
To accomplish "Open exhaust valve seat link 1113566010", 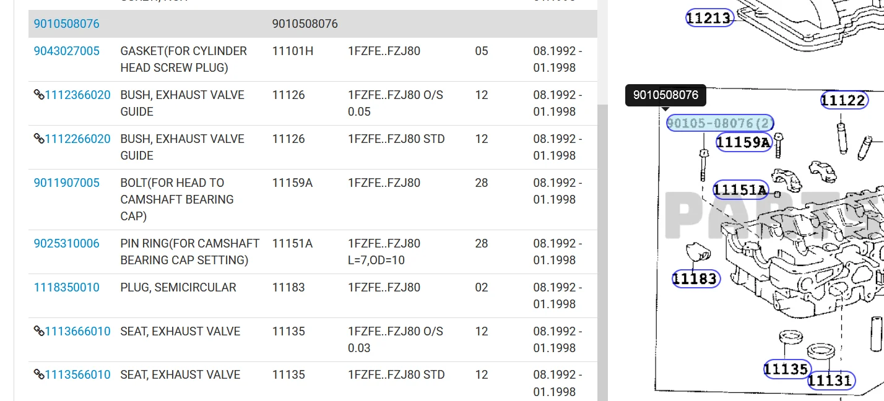I will [x=77, y=374].
